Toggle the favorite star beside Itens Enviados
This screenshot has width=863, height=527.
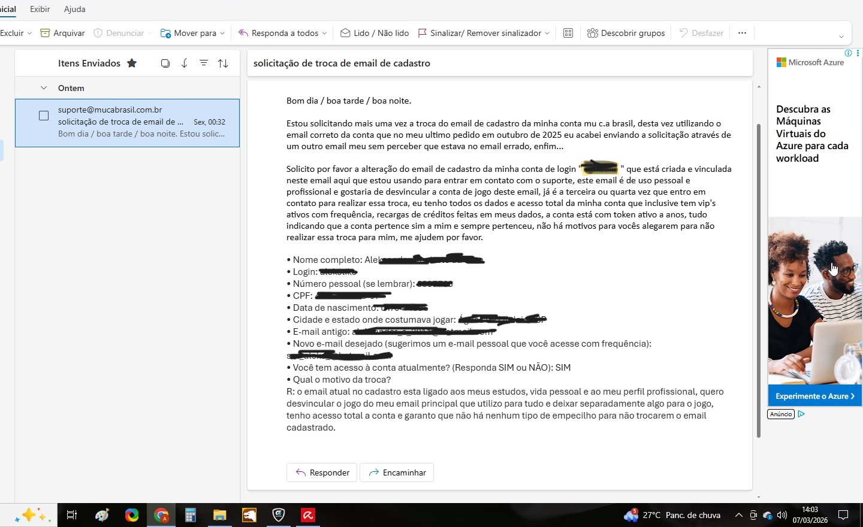click(x=132, y=63)
